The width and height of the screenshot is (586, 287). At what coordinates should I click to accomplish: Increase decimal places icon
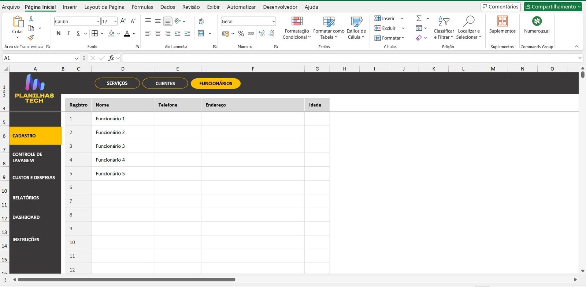point(262,34)
